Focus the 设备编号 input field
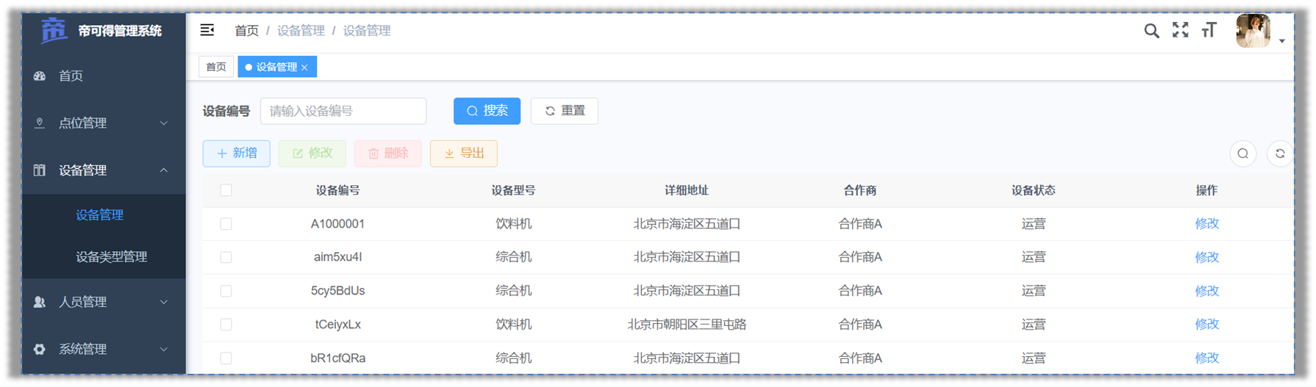Image resolution: width=1316 pixels, height=387 pixels. tap(343, 111)
